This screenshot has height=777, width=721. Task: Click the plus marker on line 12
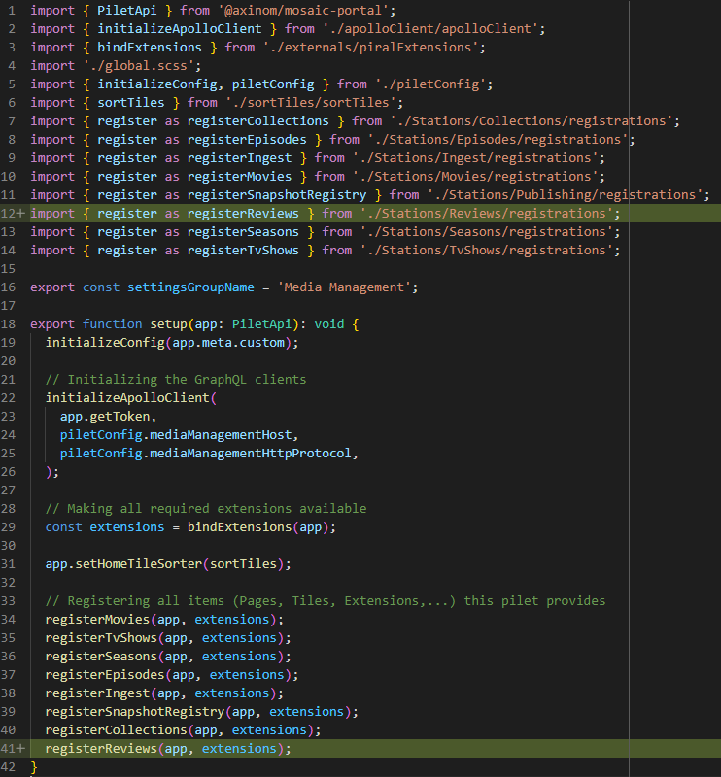tap(21, 214)
